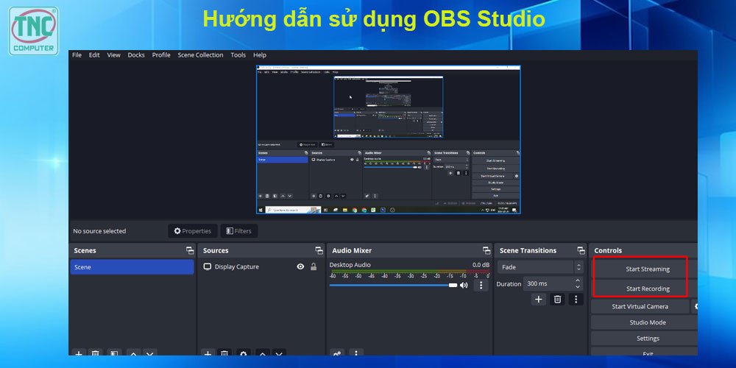Pop out the Scenes dock
The height and width of the screenshot is (368, 736).
point(190,251)
